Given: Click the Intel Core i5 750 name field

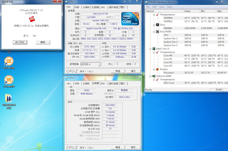Looking at the screenshot, I should coord(101,14).
